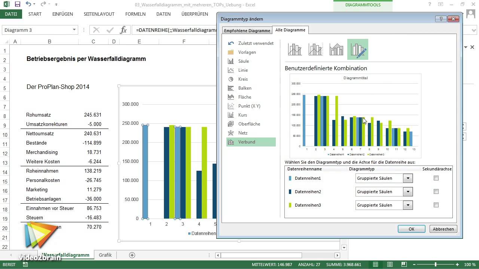Screen dimensions: 479x269
Task: Open Diagrammtyp dropdown for Datenreihen3
Action: coord(408,205)
